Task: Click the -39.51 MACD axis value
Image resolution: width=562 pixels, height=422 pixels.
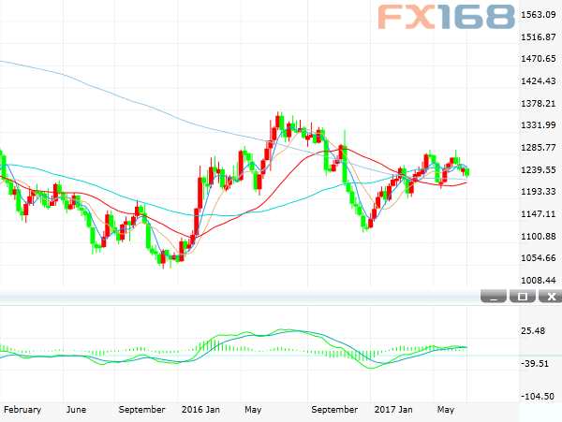Action: [535, 364]
